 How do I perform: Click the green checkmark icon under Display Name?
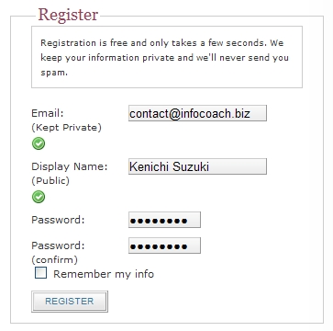[x=39, y=197]
